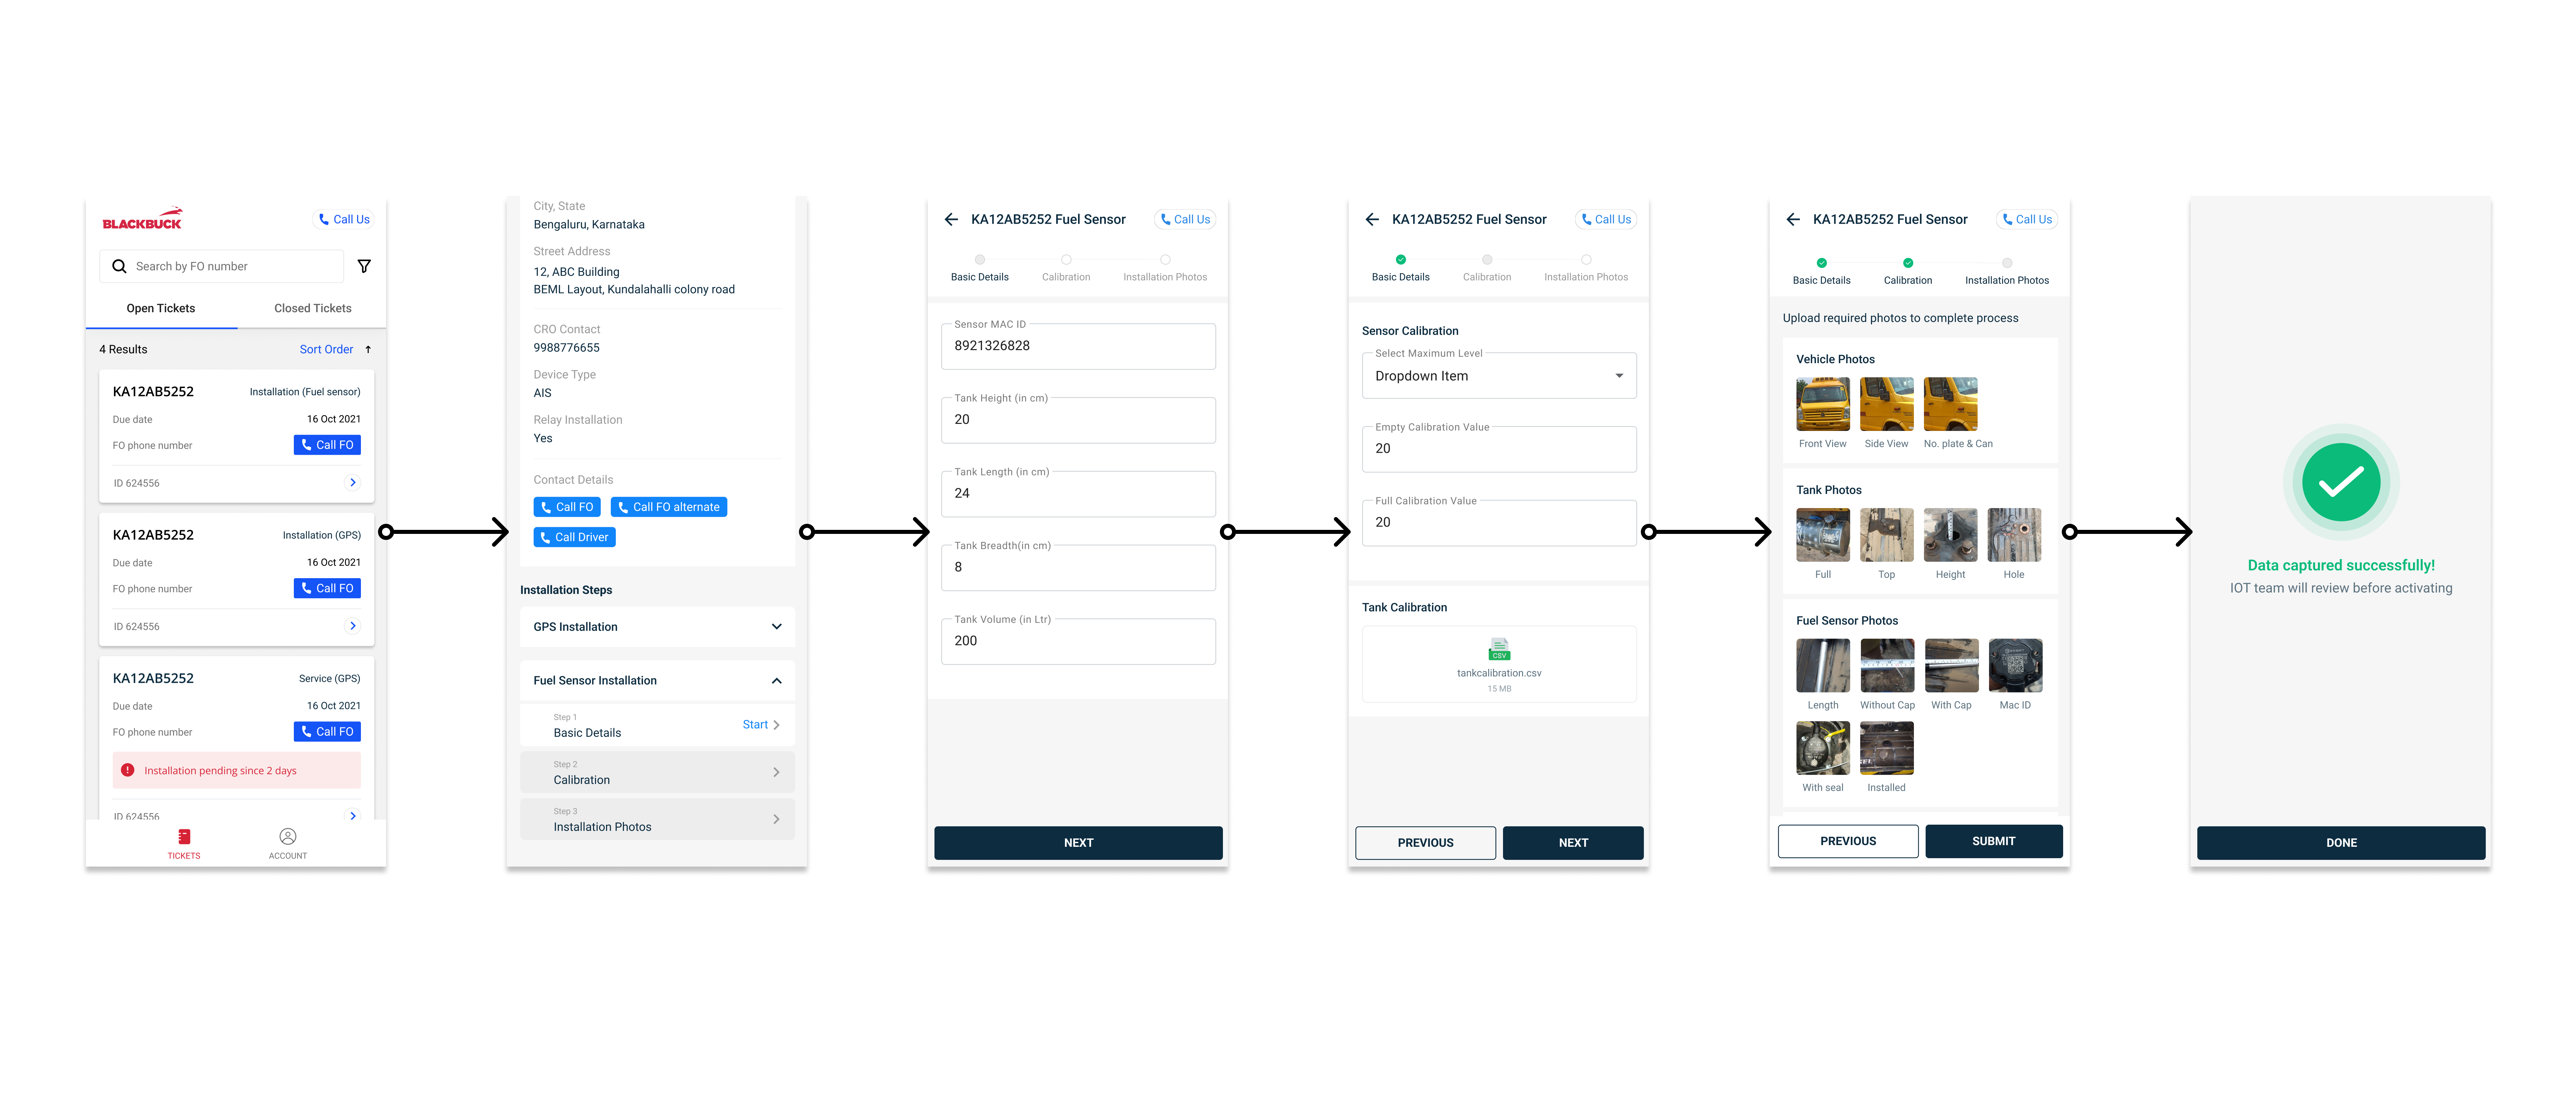Screen dimensions: 2576x1104
Task: Open Step 3 Installation Photos row
Action: pyautogui.click(x=657, y=819)
